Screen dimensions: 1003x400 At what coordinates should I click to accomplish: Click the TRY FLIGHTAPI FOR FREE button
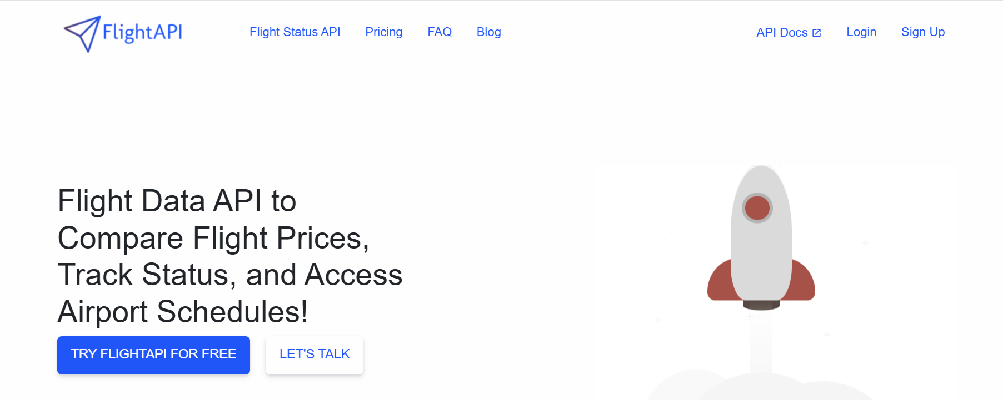tap(153, 355)
